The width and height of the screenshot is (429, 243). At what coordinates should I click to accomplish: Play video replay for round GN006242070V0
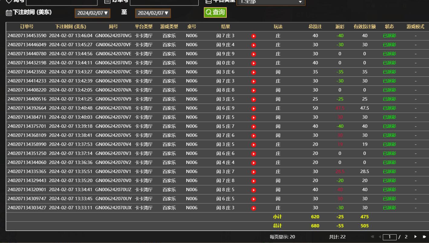tap(254, 181)
